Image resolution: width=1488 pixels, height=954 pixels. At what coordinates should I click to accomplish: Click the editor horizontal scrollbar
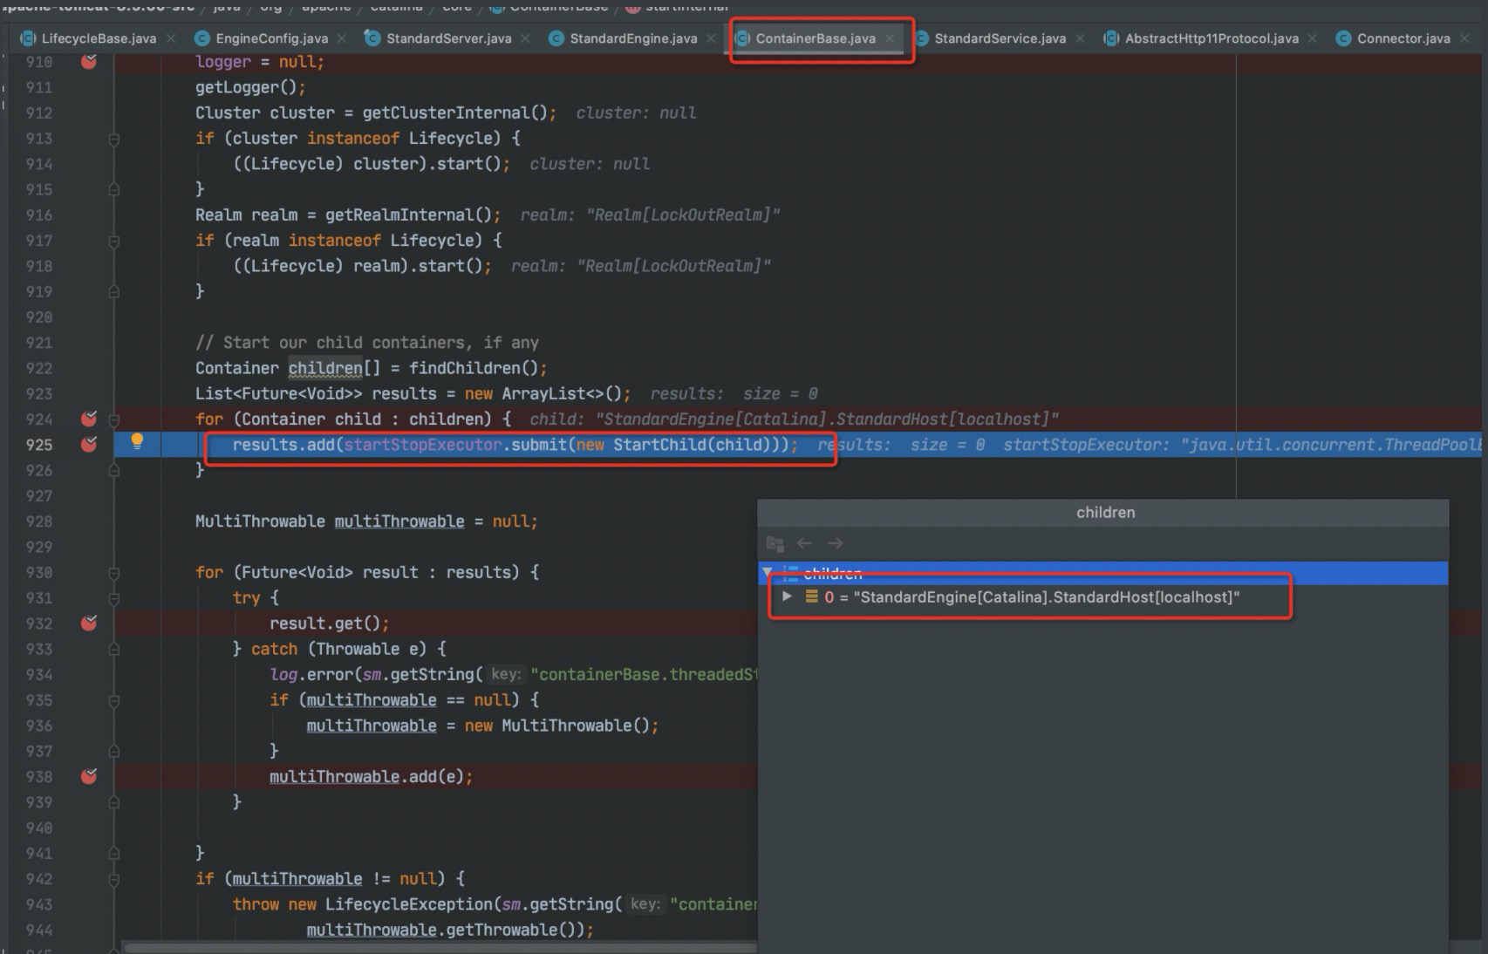coord(440,947)
